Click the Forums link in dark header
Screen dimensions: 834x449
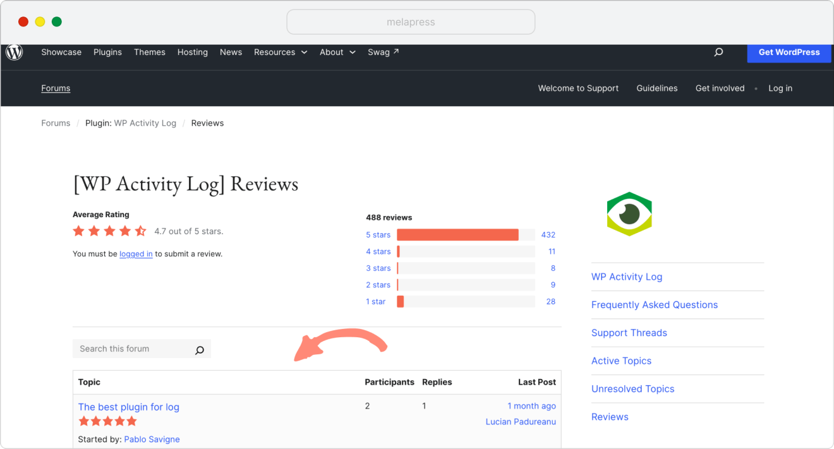[56, 88]
